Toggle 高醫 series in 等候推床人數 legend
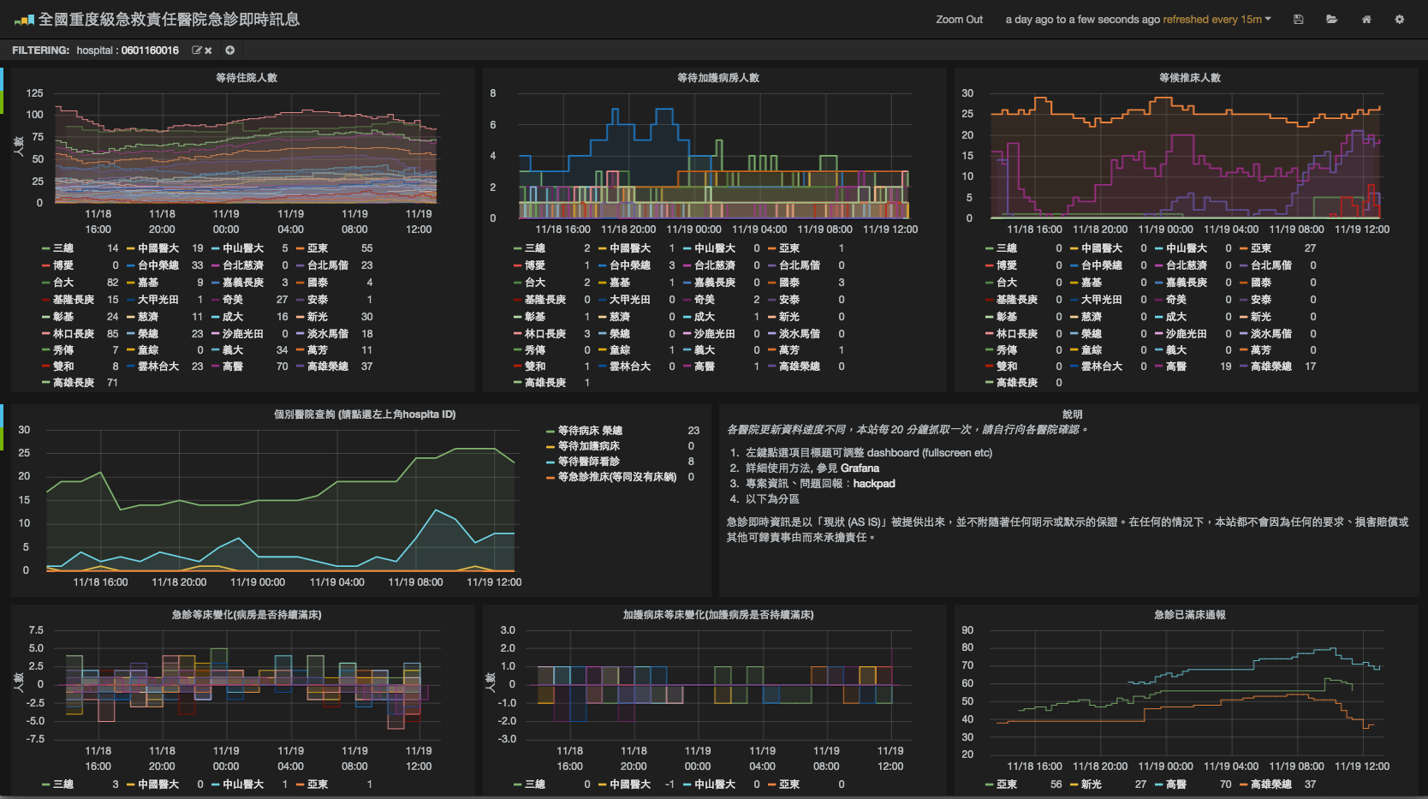 (1175, 367)
